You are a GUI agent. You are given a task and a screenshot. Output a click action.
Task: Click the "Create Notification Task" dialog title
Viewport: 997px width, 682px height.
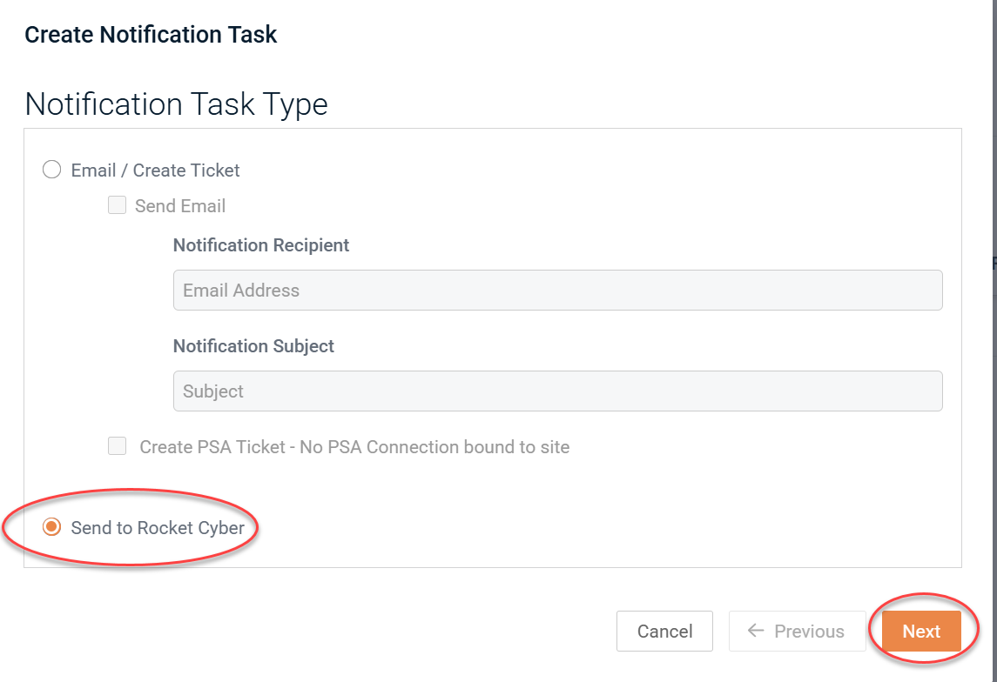pos(151,35)
